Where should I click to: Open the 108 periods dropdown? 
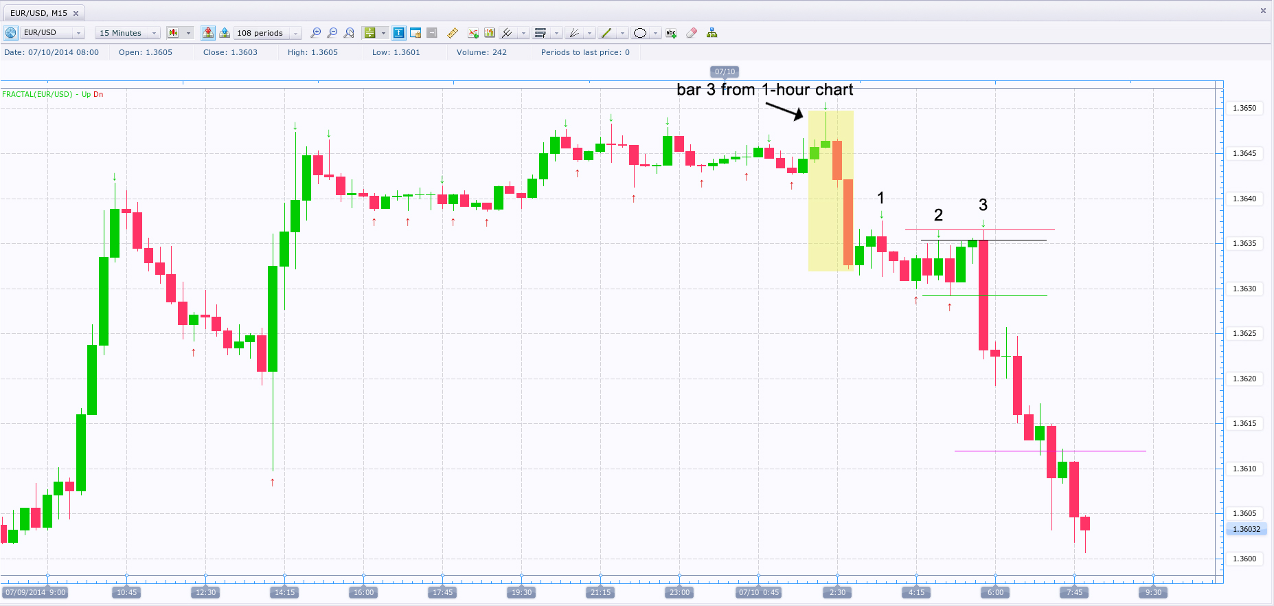tap(295, 33)
